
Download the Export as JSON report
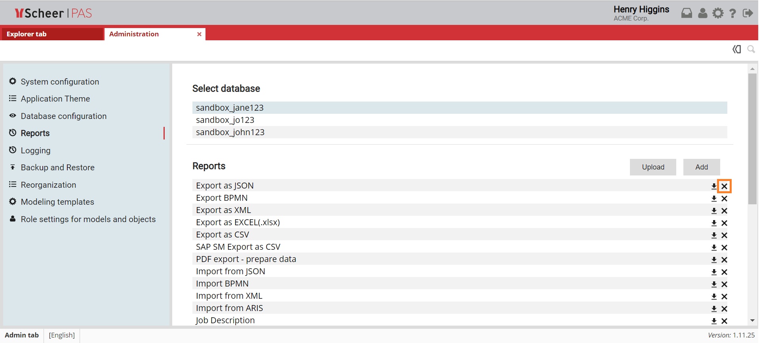point(714,186)
